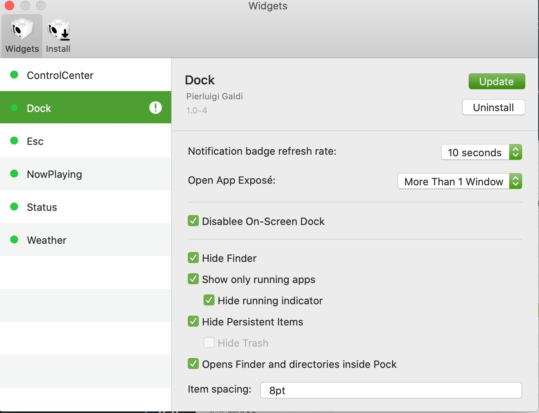Toggle Hide running indicator checkbox

click(x=209, y=300)
